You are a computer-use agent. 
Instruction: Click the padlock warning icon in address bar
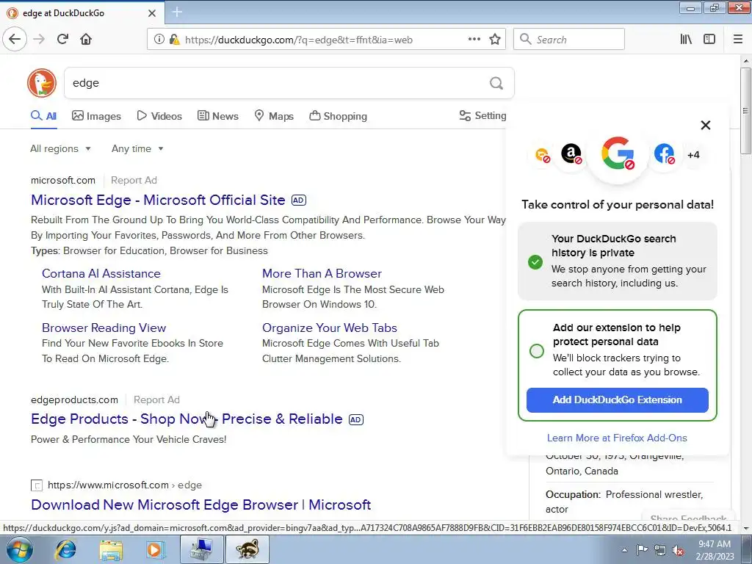pyautogui.click(x=175, y=40)
